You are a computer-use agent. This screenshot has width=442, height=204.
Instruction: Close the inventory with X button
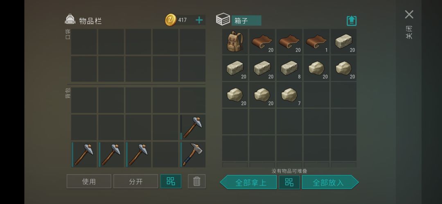point(409,14)
